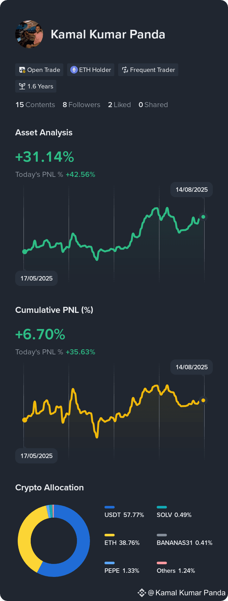Image resolution: width=228 pixels, height=601 pixels.
Task: Click the blue USDT legend swatch
Action: (110, 507)
